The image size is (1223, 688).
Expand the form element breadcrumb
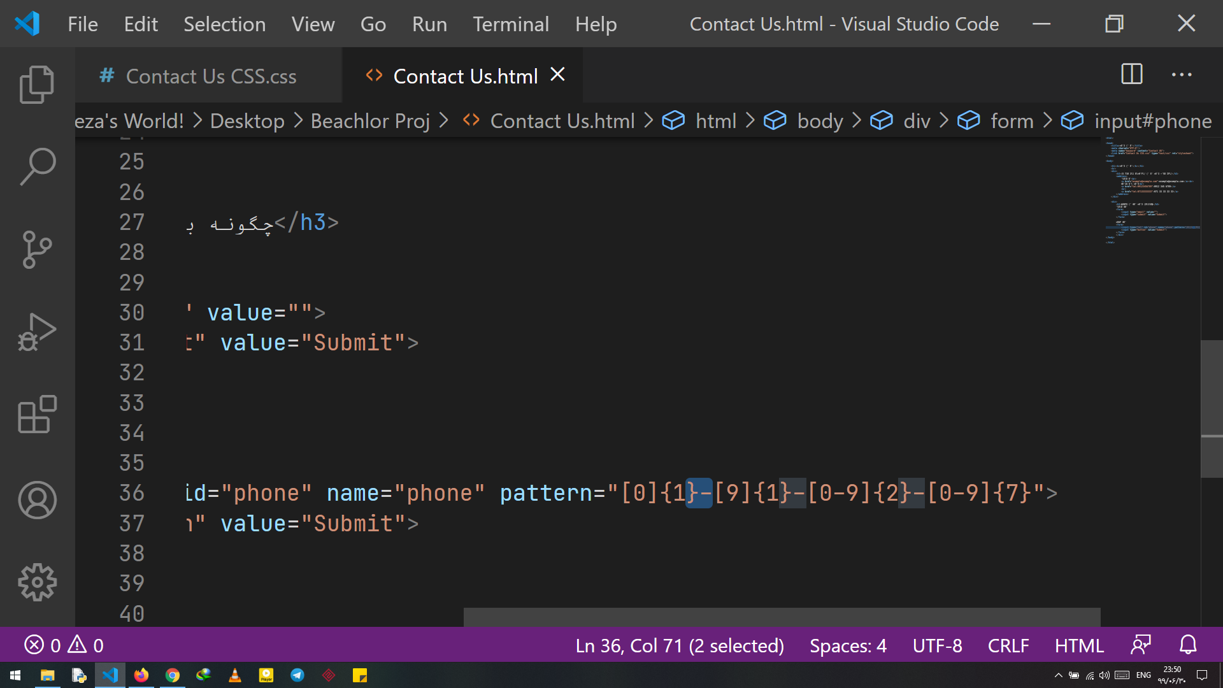tap(996, 120)
